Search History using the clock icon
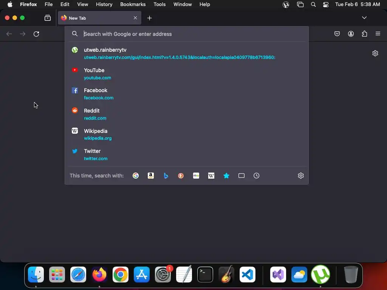This screenshot has width=387, height=290. pyautogui.click(x=257, y=176)
